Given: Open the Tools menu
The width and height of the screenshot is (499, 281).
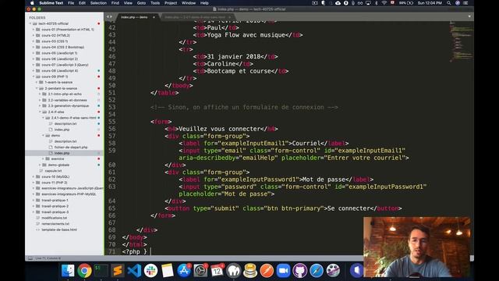Looking at the screenshot, I should pos(155,3).
